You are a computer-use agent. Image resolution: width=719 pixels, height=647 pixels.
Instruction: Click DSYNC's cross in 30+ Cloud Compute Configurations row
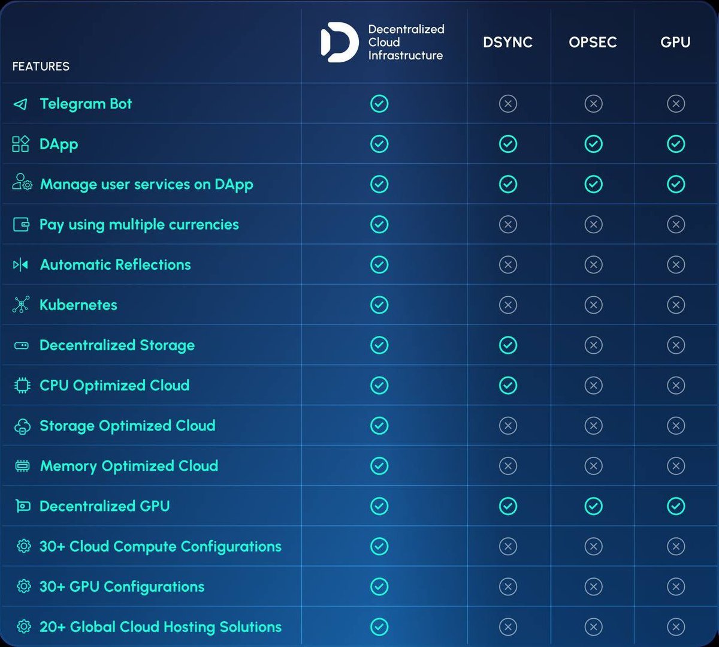(x=508, y=546)
